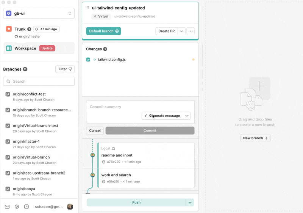Click the plus icon in New branch
The image size is (303, 213).
tap(266, 138)
